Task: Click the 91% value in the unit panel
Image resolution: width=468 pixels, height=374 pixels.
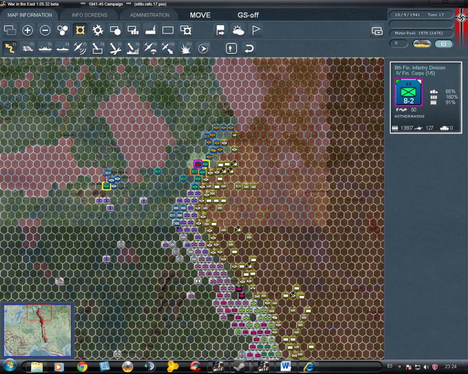Action: point(450,102)
